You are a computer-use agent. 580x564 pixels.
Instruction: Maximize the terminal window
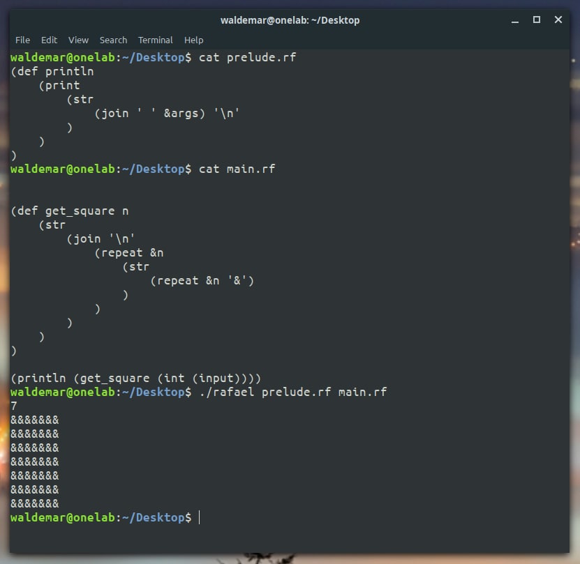[x=536, y=20]
